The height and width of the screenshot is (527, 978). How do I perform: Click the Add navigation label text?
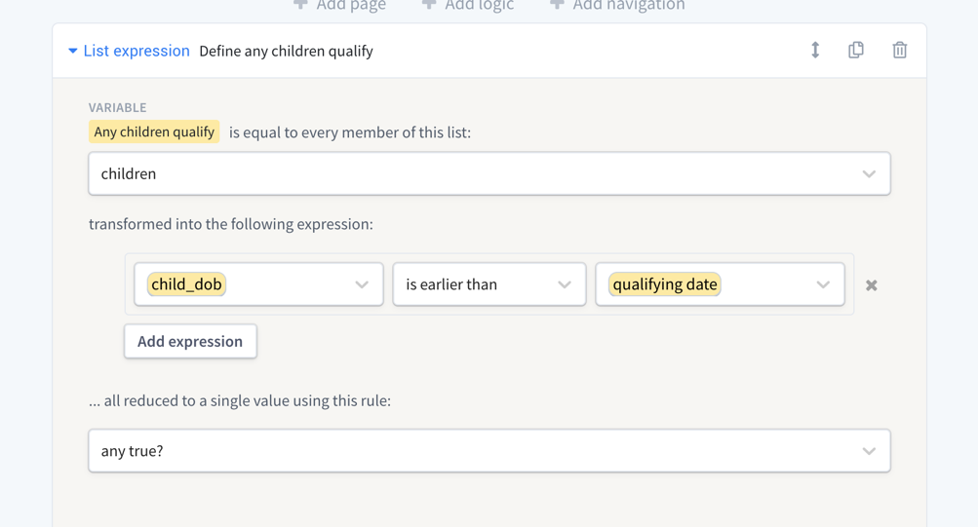[629, 6]
